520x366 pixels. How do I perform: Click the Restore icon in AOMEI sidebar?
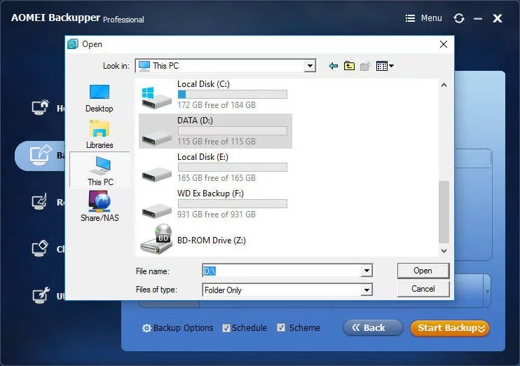40,201
